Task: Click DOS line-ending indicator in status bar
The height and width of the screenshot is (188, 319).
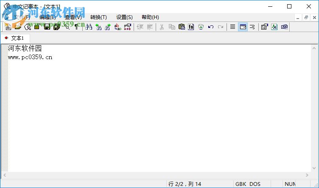Action: click(x=255, y=184)
